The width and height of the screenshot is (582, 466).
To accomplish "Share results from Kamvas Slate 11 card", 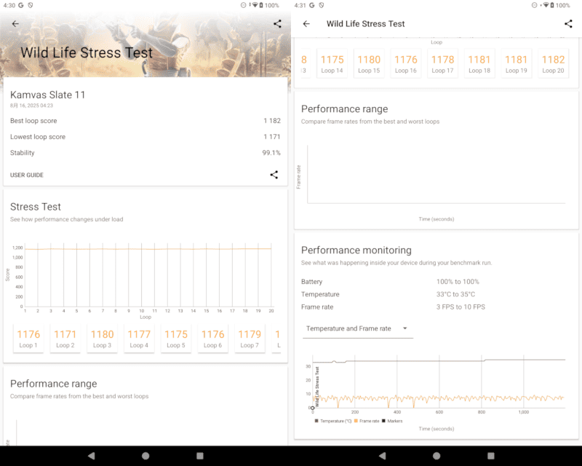I will (x=274, y=175).
